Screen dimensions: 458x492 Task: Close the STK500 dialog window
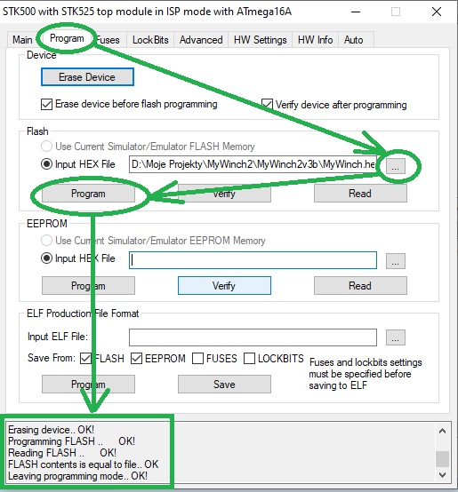437,12
